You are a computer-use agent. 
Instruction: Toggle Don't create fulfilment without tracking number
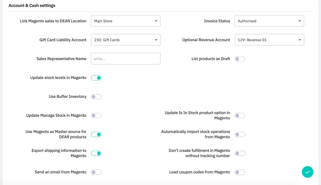click(240, 154)
